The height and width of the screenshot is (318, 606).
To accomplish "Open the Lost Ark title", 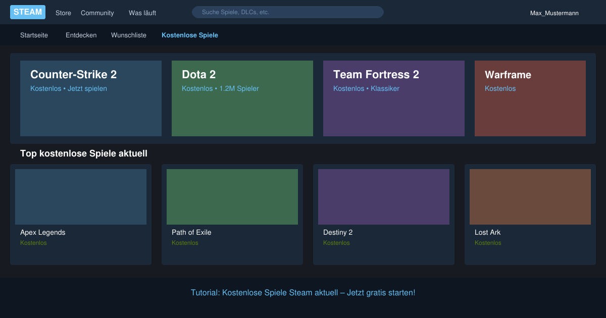I will [x=488, y=233].
